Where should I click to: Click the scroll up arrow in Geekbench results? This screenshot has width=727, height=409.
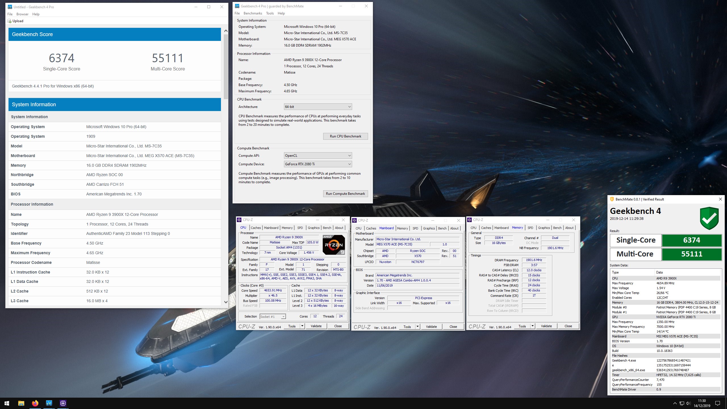(226, 31)
